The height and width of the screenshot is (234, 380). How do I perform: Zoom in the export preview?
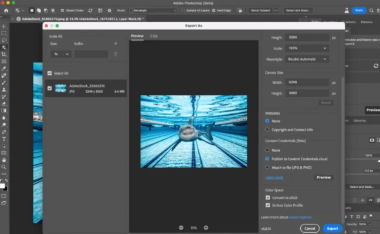(x=206, y=228)
